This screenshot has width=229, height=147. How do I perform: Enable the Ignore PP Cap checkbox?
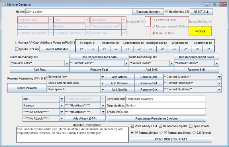point(17,49)
